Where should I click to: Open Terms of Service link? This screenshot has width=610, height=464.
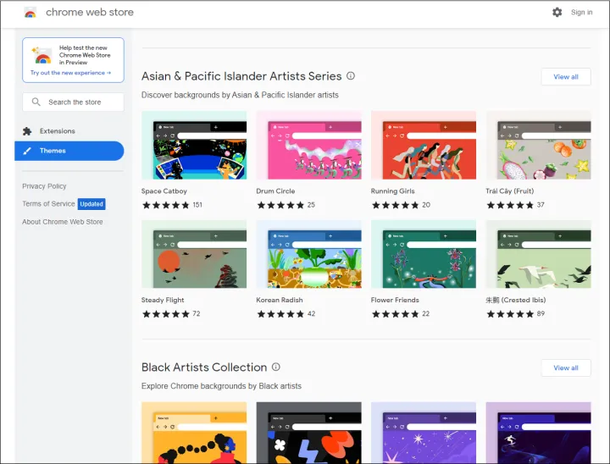[x=48, y=204]
